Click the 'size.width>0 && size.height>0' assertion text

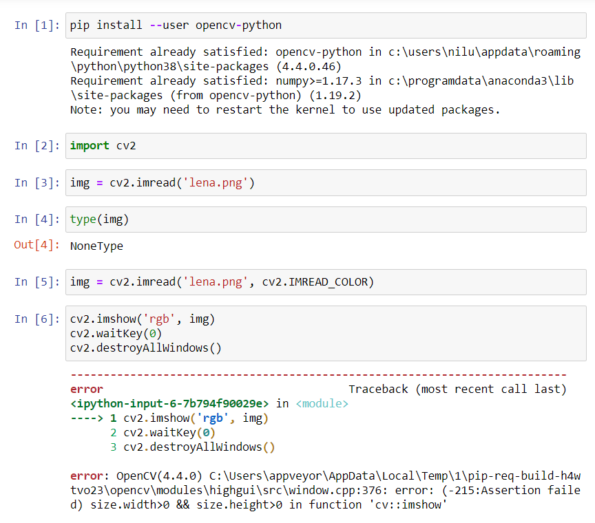[x=187, y=505]
